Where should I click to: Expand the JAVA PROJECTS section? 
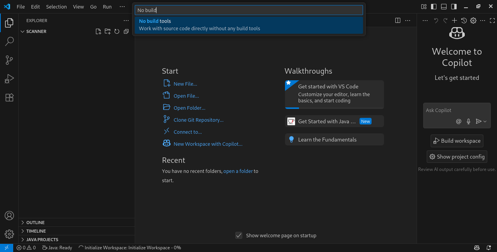(x=42, y=240)
